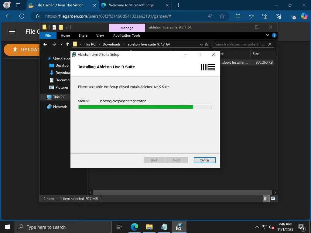The width and height of the screenshot is (311, 233).
Task: Switch to the View ribbon tab
Action: coord(100,35)
